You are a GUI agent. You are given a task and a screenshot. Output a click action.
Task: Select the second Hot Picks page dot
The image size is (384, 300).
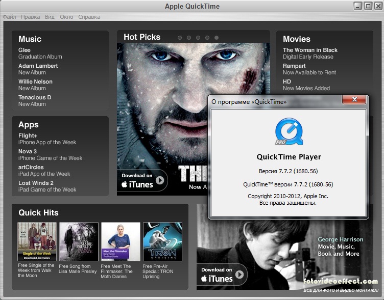click(x=189, y=38)
